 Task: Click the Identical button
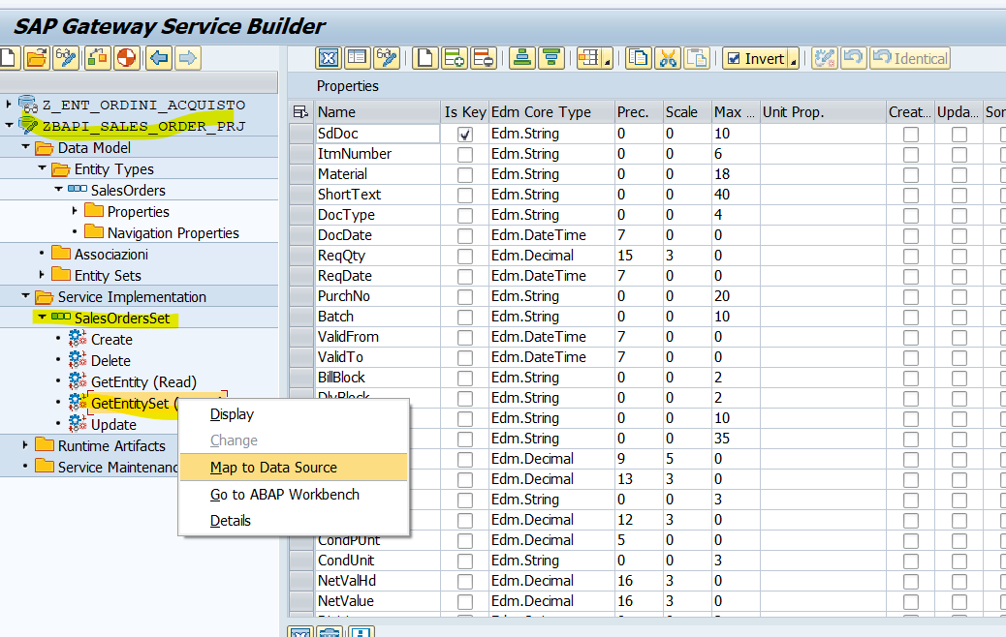click(x=910, y=58)
